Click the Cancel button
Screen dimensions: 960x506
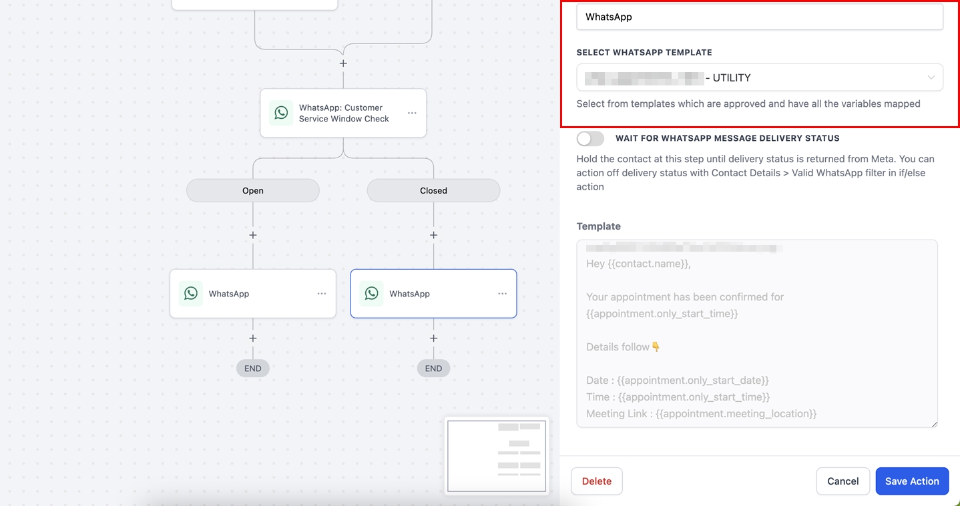843,481
